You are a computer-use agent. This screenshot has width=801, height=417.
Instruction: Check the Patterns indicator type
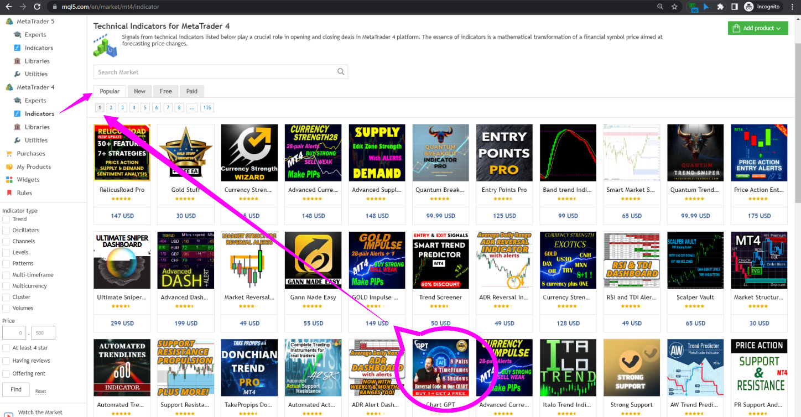(6, 263)
